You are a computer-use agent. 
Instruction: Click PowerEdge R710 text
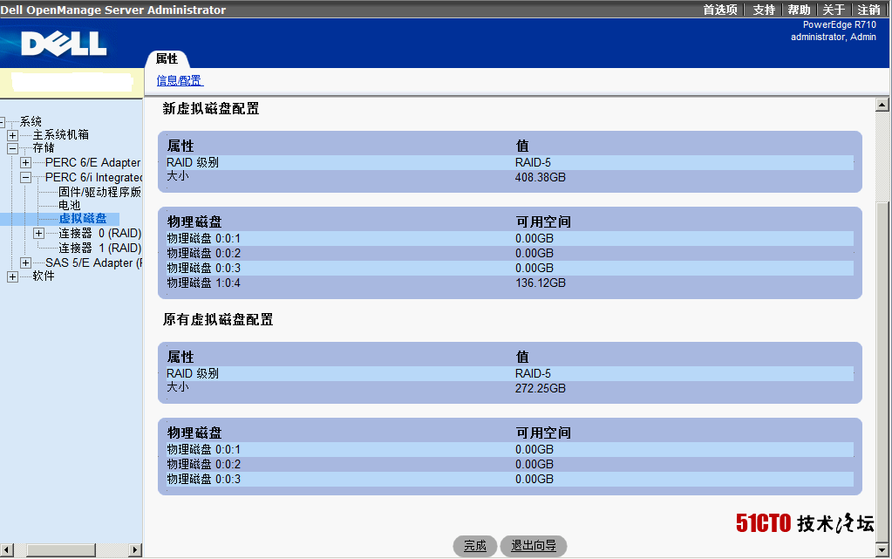coord(839,25)
